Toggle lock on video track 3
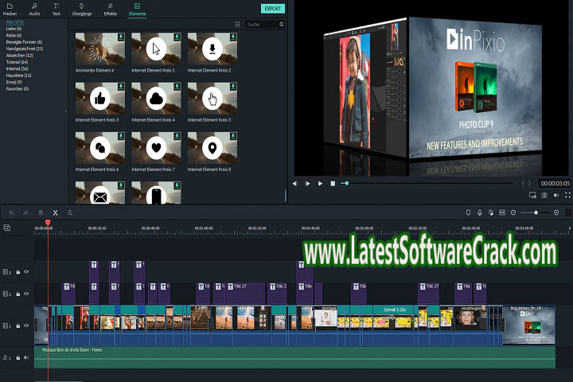This screenshot has width=573, height=382. point(18,271)
